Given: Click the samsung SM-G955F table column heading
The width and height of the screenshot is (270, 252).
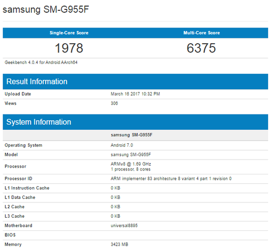Looking at the screenshot, I should [132, 135].
